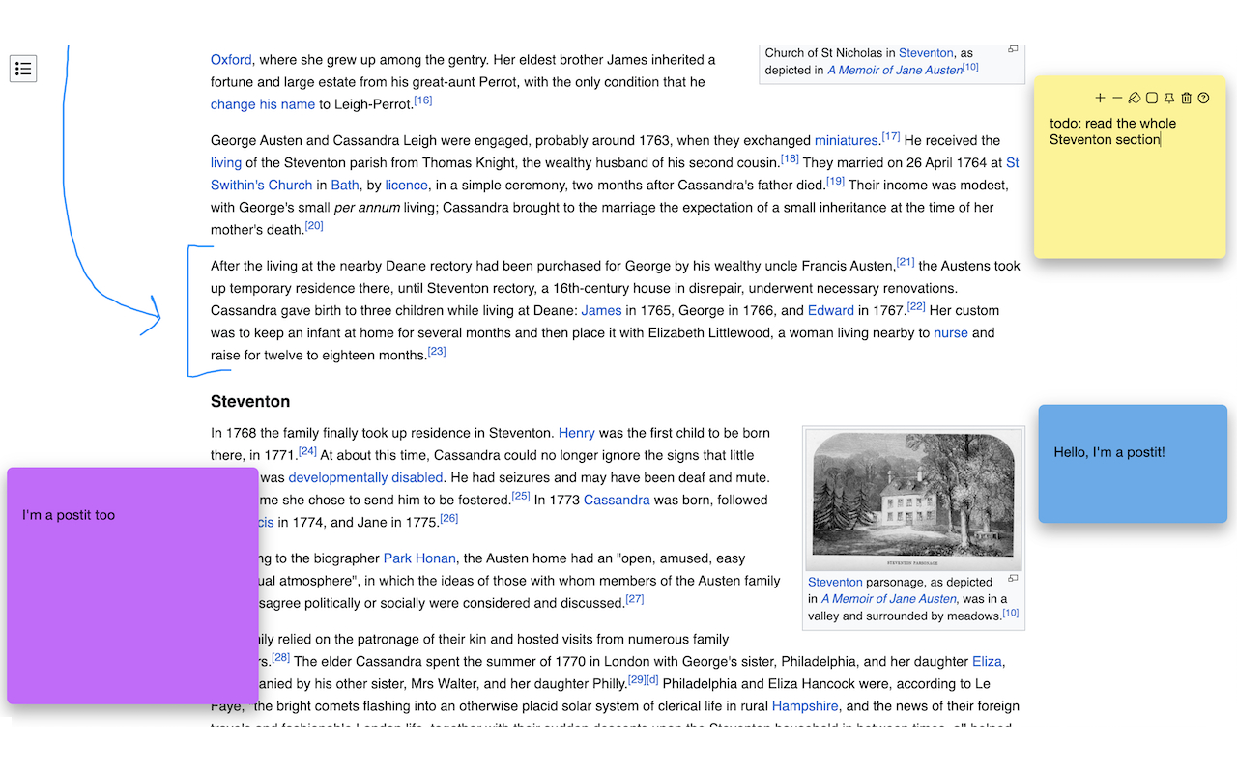Open the table of contents sidebar icon
The width and height of the screenshot is (1237, 773).
point(23,69)
